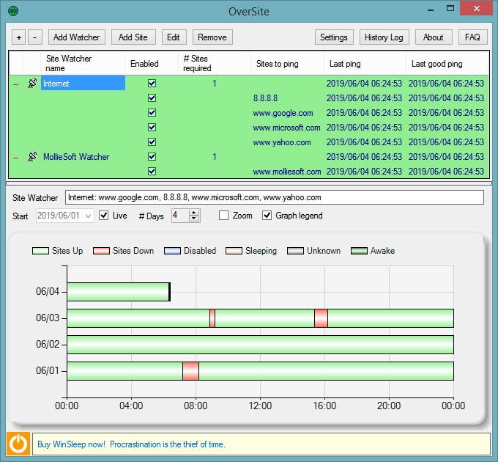This screenshot has height=462, width=498.
Task: Click the plus expand-all button
Action: click(x=19, y=37)
